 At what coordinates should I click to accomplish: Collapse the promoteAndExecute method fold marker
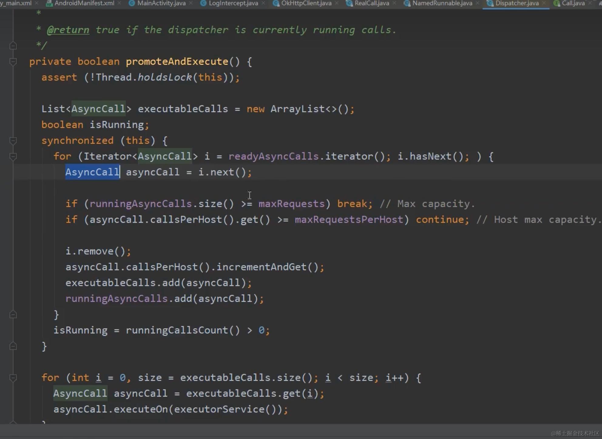coord(13,62)
